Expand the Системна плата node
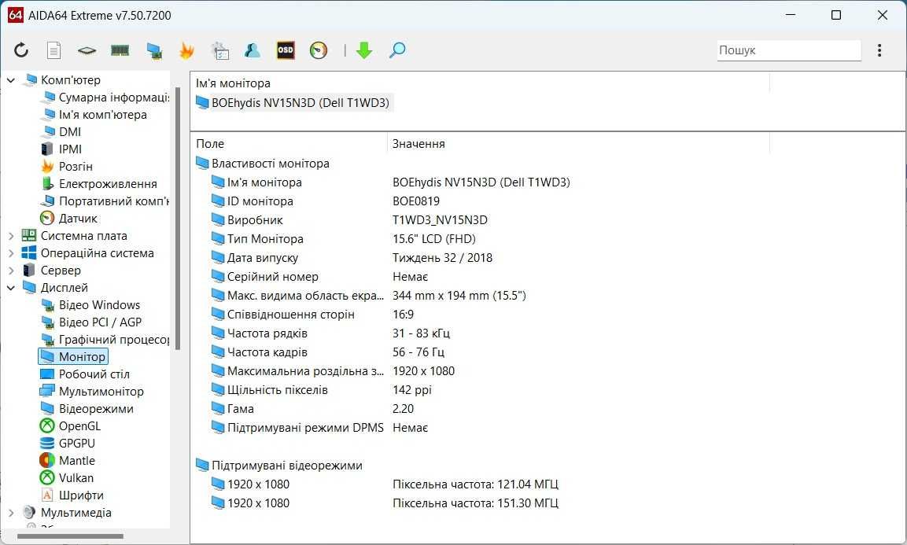 [11, 236]
